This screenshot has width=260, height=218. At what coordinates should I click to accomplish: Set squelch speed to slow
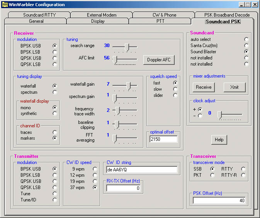pos(175,89)
